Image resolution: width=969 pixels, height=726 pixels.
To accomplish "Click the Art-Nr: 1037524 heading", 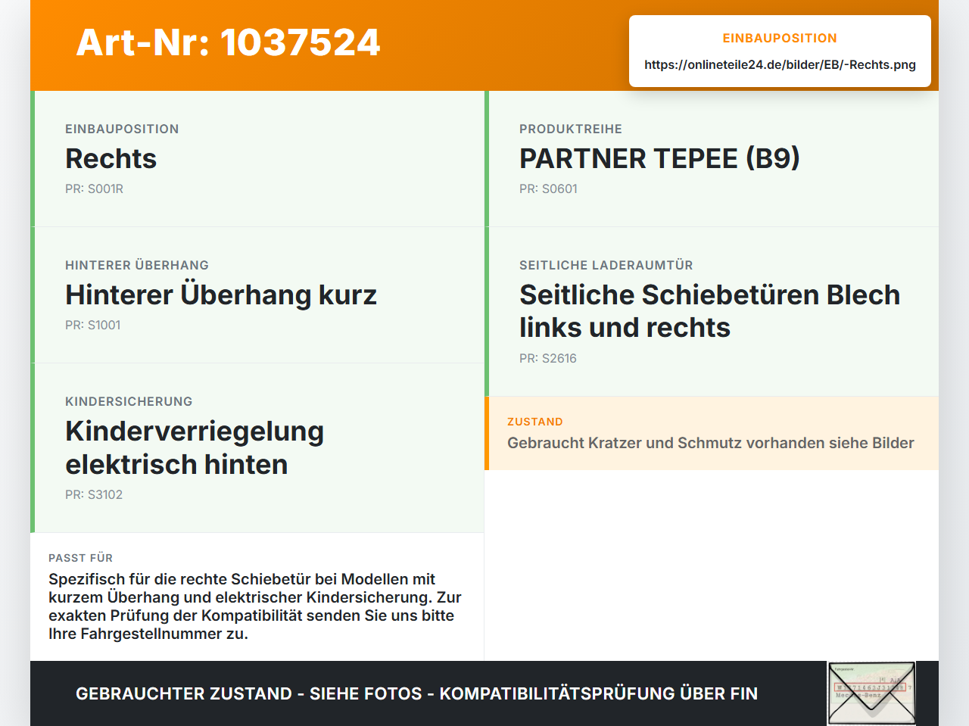I will [x=228, y=42].
